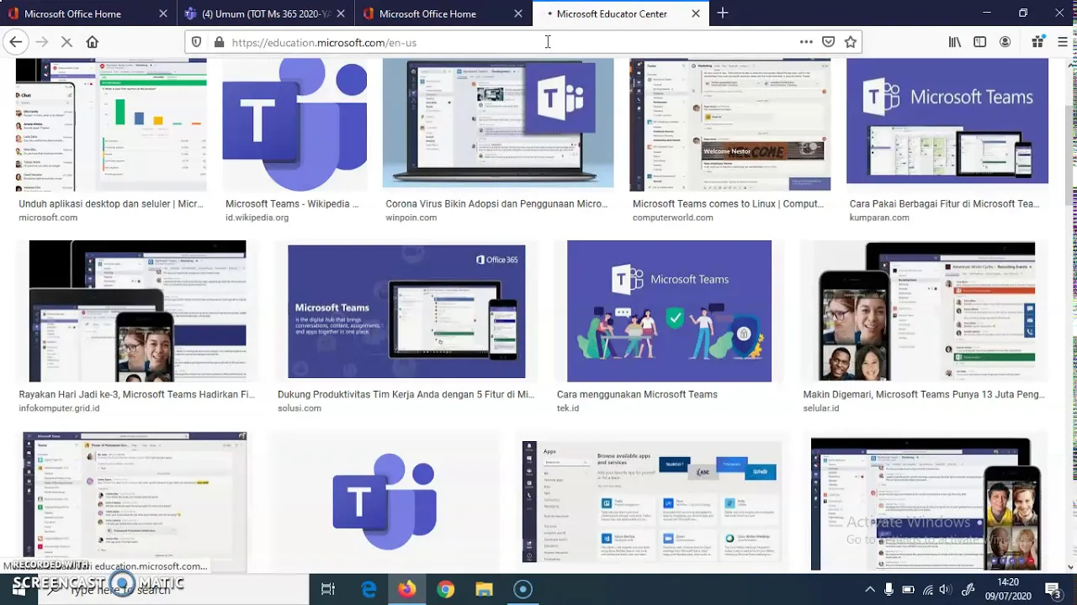Open File Explorer from taskbar
The image size is (1077, 605).
[484, 589]
